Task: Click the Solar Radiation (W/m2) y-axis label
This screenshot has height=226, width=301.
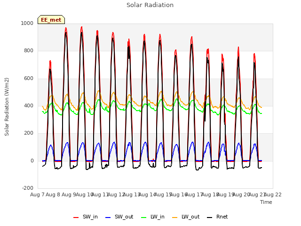Action: (x=7, y=107)
